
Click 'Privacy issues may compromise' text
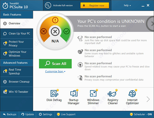(x=114, y=80)
